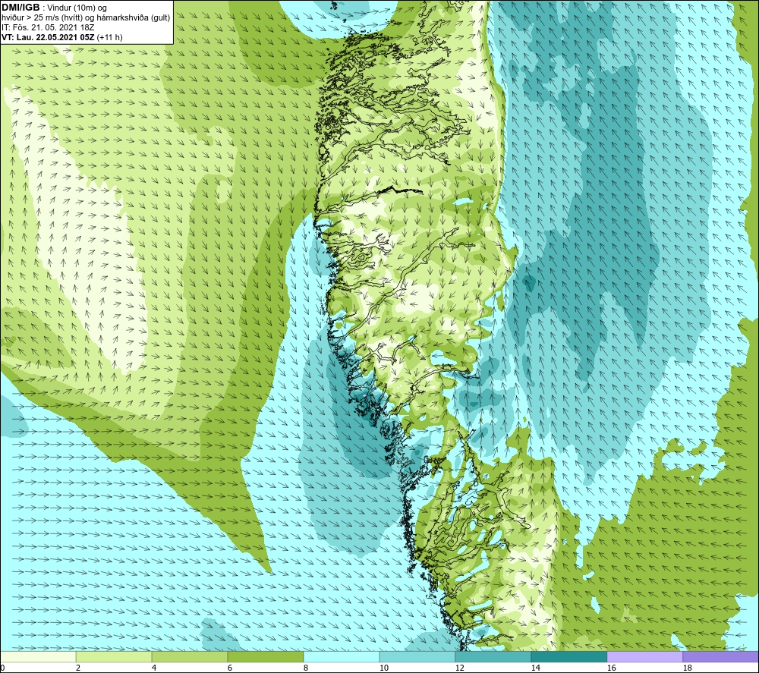Image resolution: width=759 pixels, height=673 pixels.
Task: Click the 8–10 m/s pale cyan legend swatch
Action: point(342,656)
